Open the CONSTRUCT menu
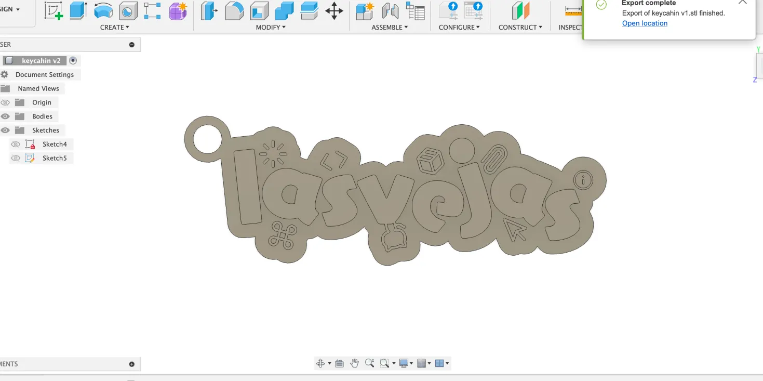The height and width of the screenshot is (381, 763). pos(520,27)
